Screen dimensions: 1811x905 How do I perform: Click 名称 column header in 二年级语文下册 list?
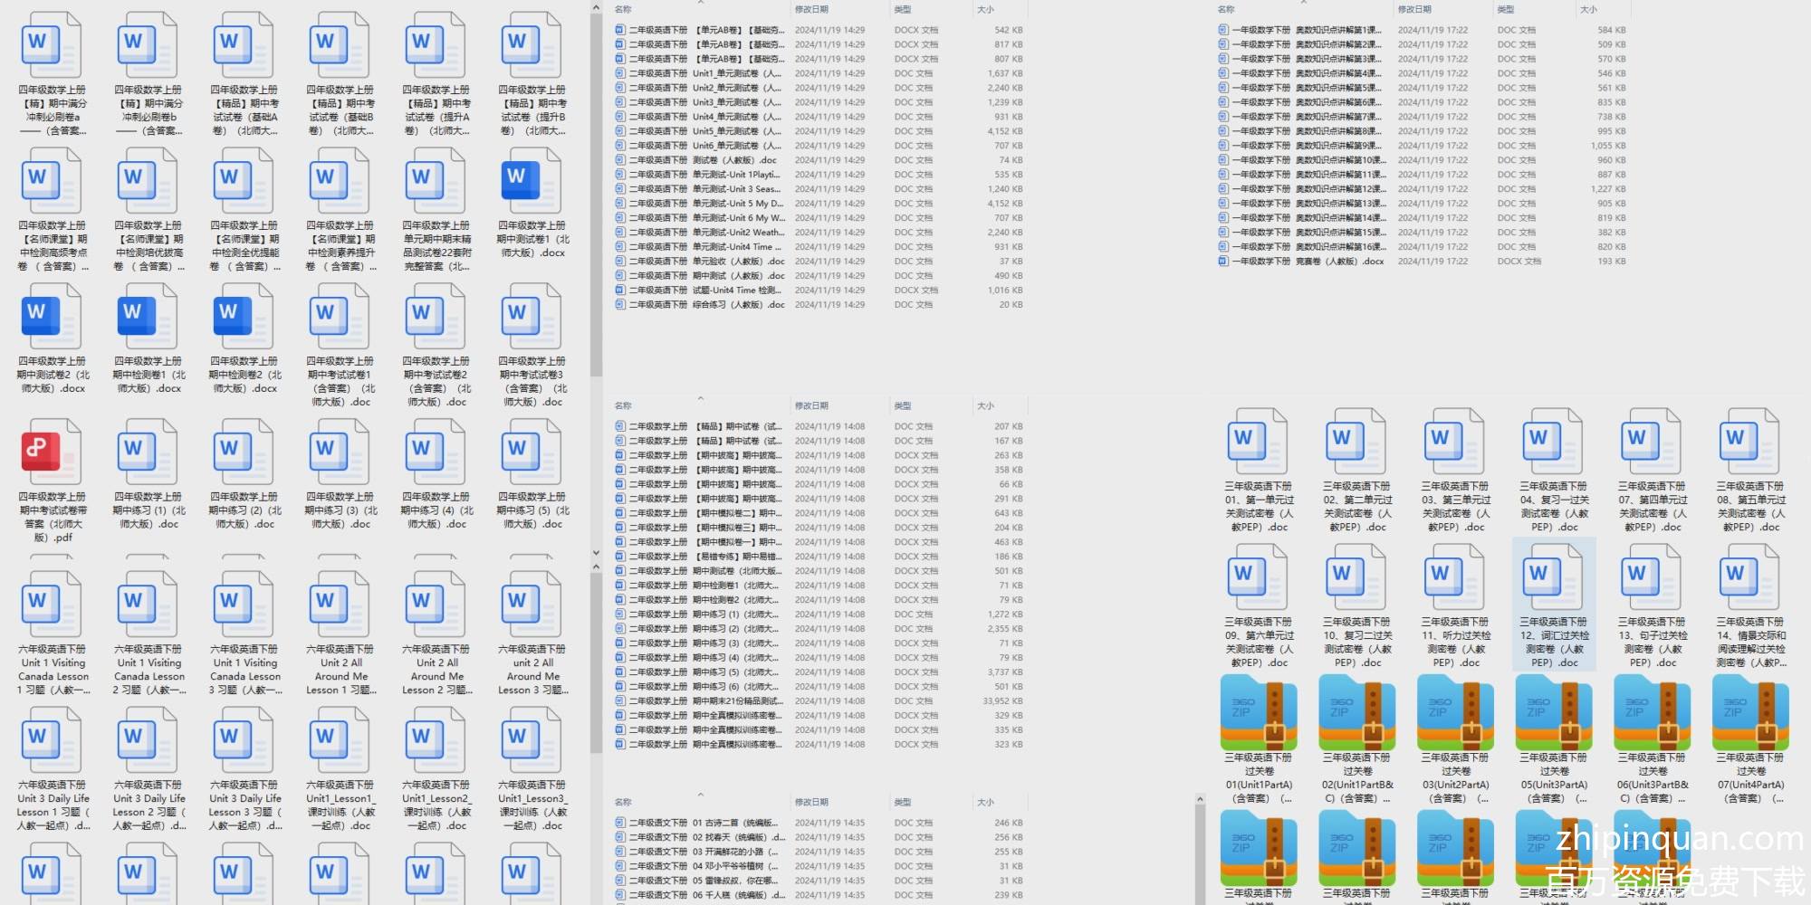coord(623,802)
